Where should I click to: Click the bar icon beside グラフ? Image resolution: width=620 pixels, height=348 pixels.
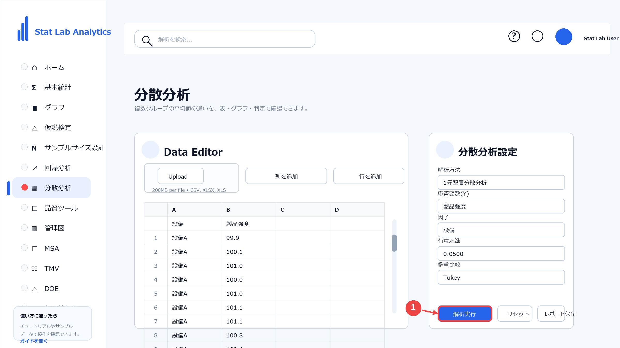[x=35, y=108]
